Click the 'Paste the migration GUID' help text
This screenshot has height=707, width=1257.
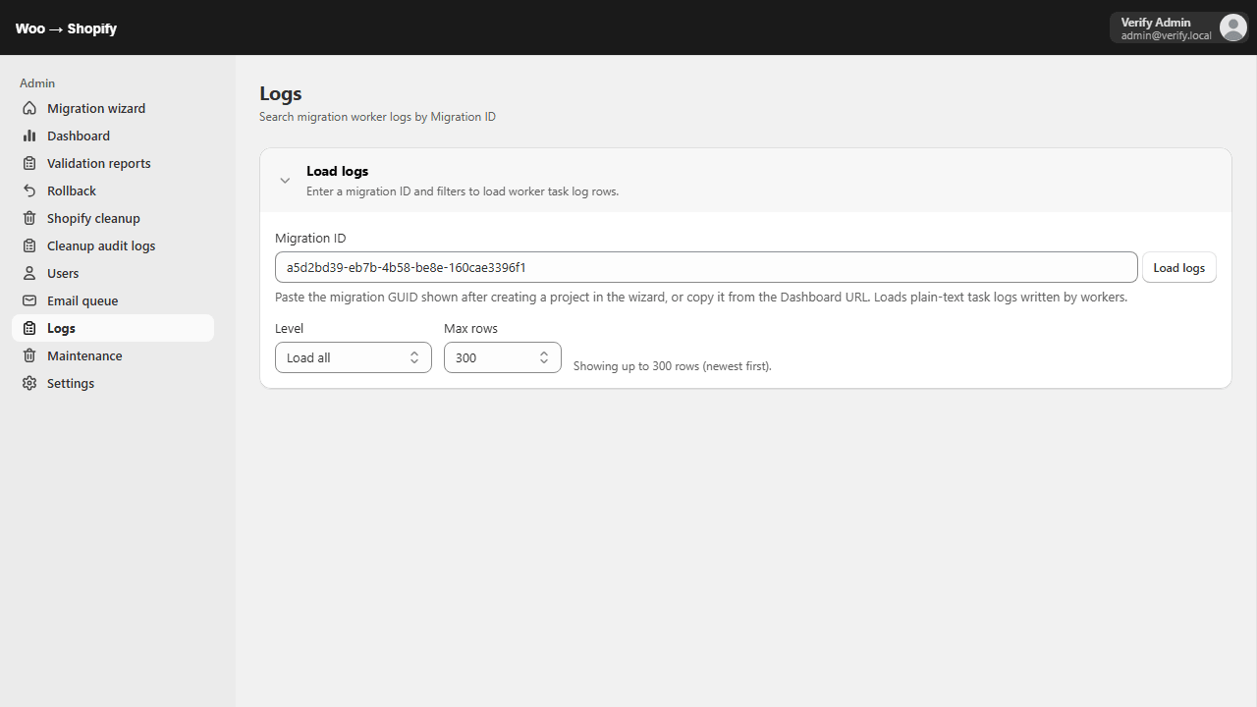[x=701, y=297]
